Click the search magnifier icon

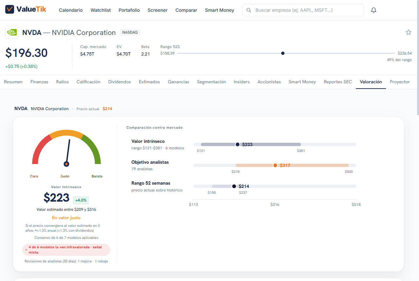[x=249, y=10]
